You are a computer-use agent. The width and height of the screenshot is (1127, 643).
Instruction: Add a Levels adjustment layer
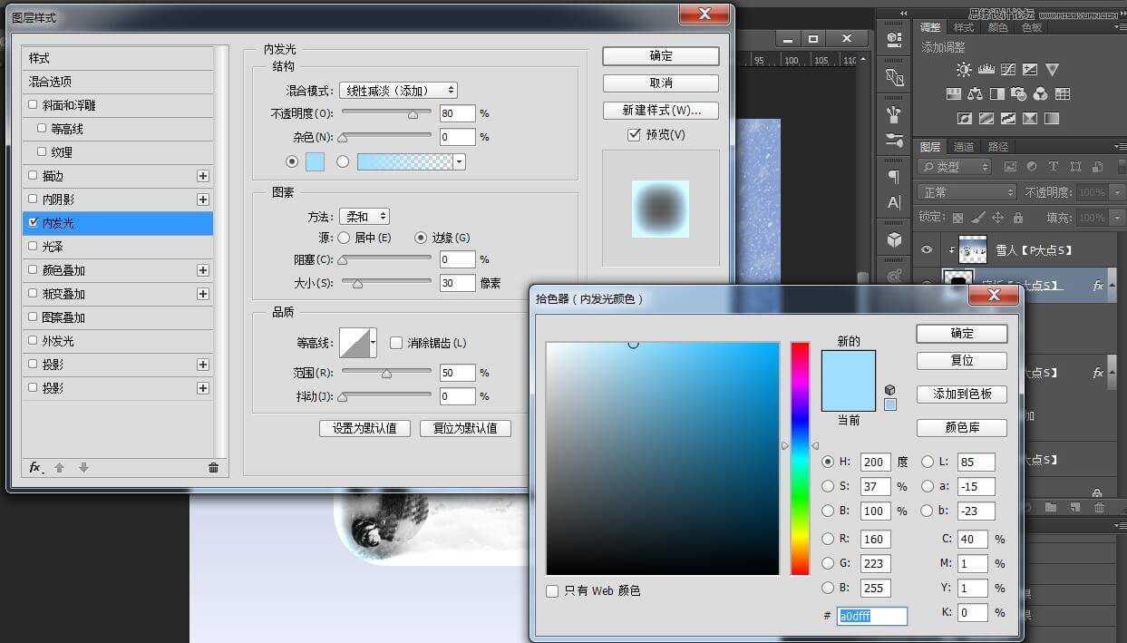(x=986, y=70)
